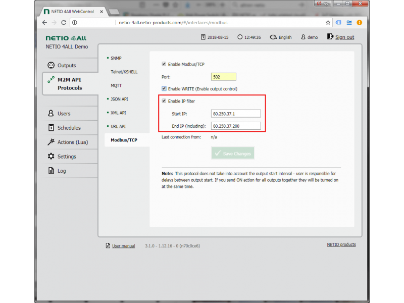Image resolution: width=404 pixels, height=303 pixels.
Task: Select the SNMP protocol tab
Action: 116,58
